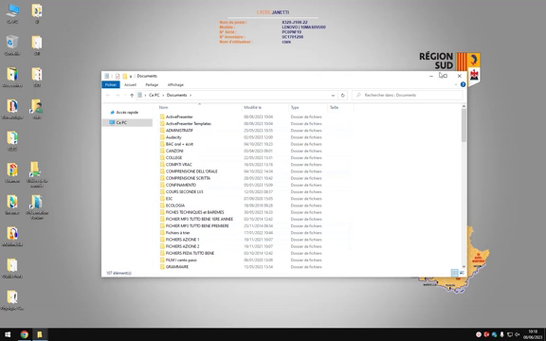Open the Fichier menu
The height and width of the screenshot is (341, 546).
tap(110, 85)
